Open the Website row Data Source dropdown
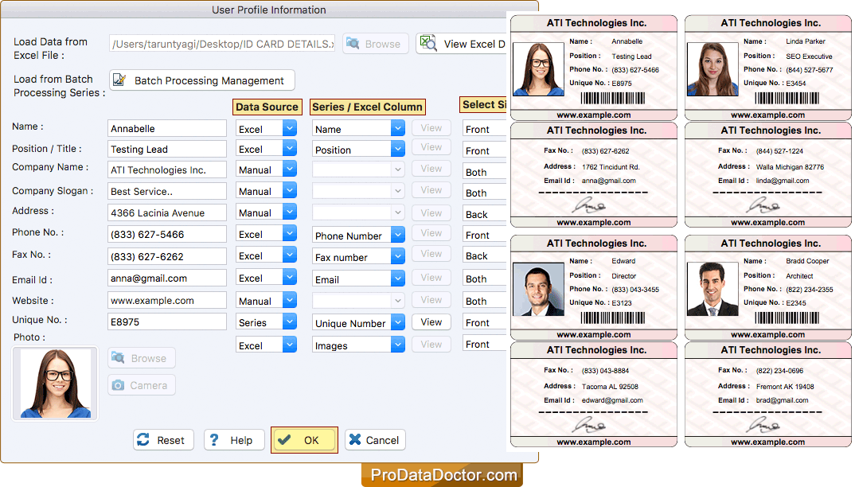This screenshot has height=487, width=855. click(266, 301)
